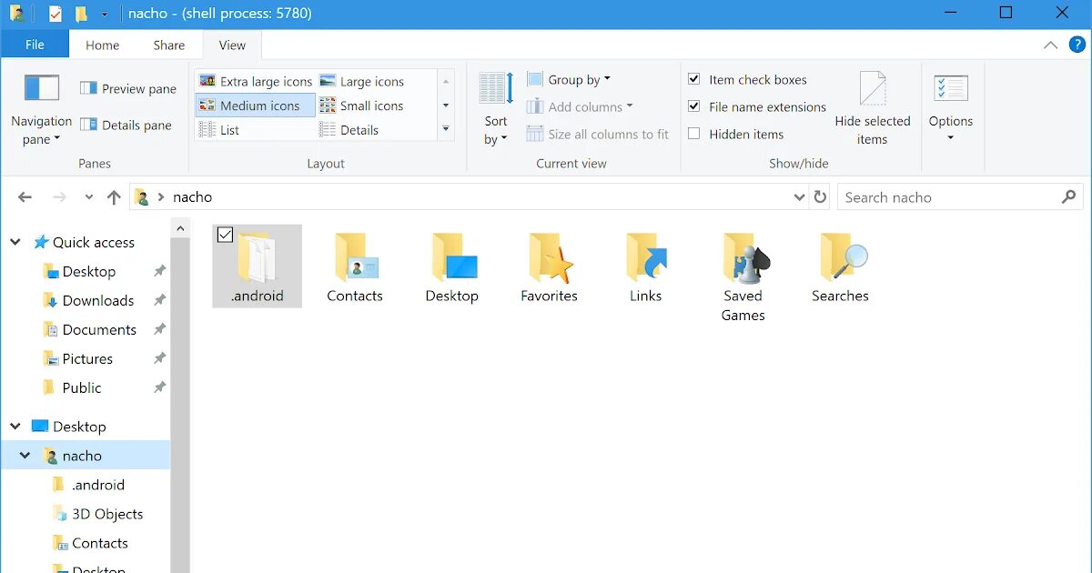Switch to Details layout

pos(349,130)
